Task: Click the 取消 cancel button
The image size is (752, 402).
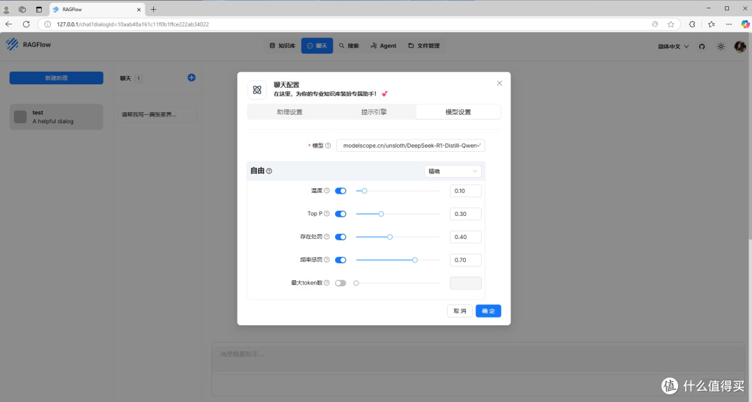Action: pyautogui.click(x=460, y=311)
